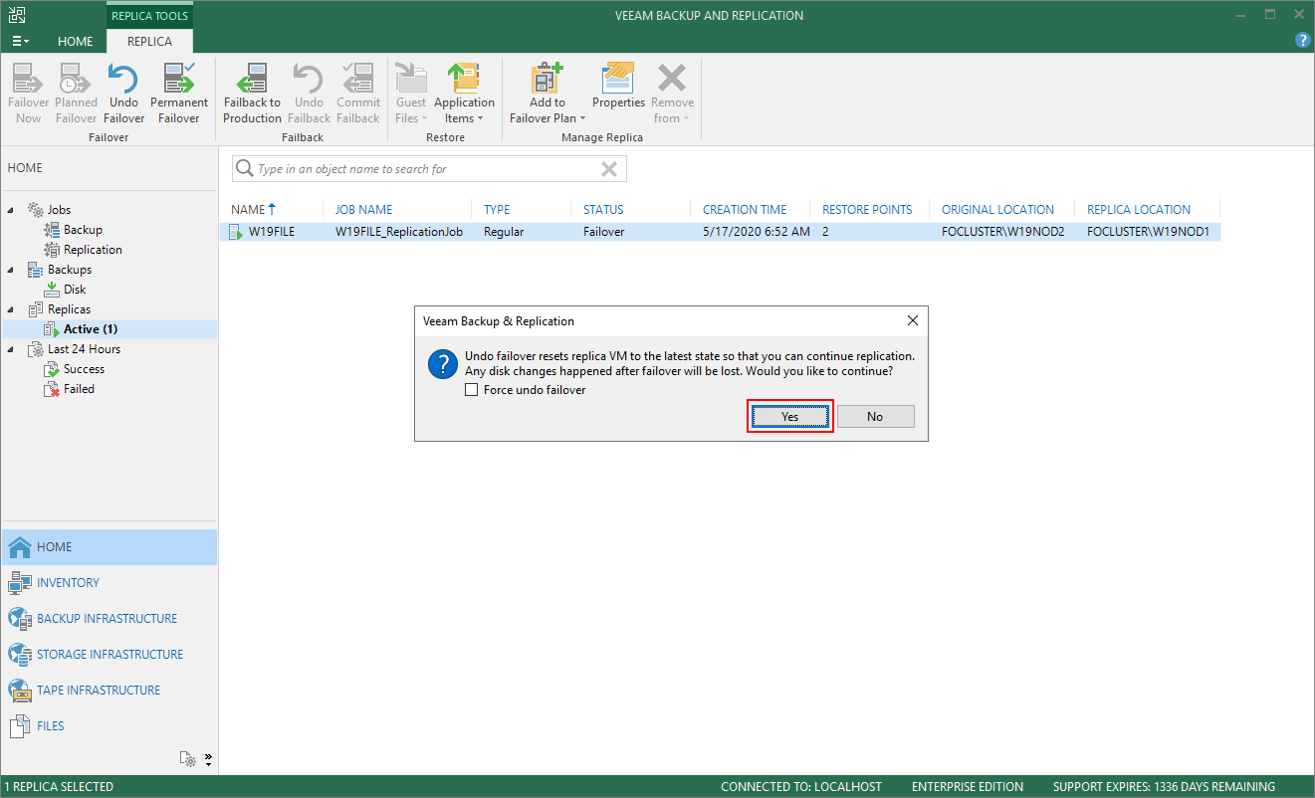Select the Backup jobs tree item
1315x798 pixels.
coord(83,230)
